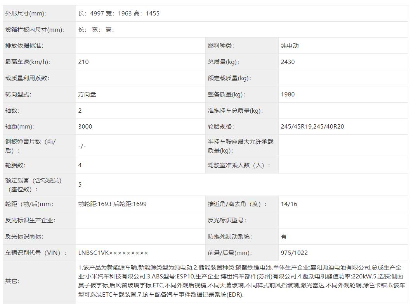Click the 总质量(kg) value 2430
Viewport: 411px width, 304px height.
pyautogui.click(x=287, y=61)
